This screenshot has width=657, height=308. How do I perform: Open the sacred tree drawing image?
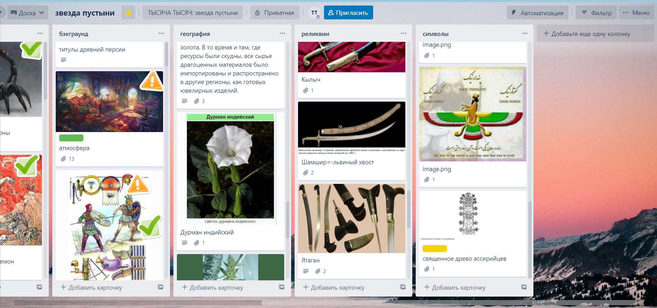tap(473, 216)
